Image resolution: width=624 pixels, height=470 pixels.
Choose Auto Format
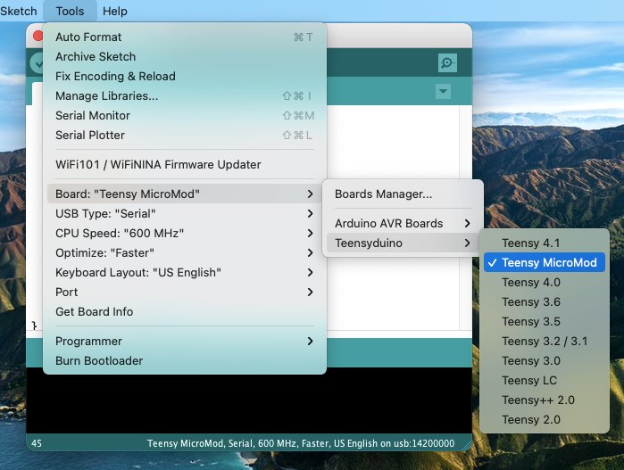(185, 37)
